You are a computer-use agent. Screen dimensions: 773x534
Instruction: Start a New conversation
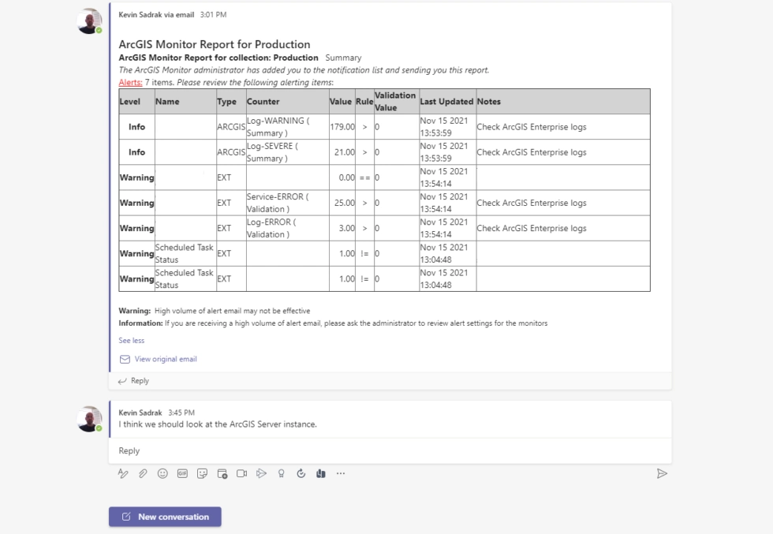pyautogui.click(x=165, y=517)
